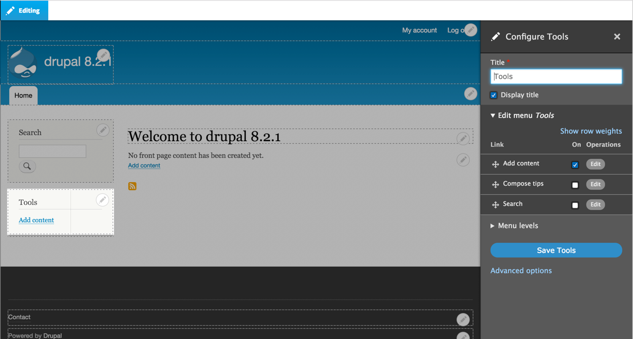Screen dimensions: 633x339
Task: Open the My account link
Action: coord(420,30)
